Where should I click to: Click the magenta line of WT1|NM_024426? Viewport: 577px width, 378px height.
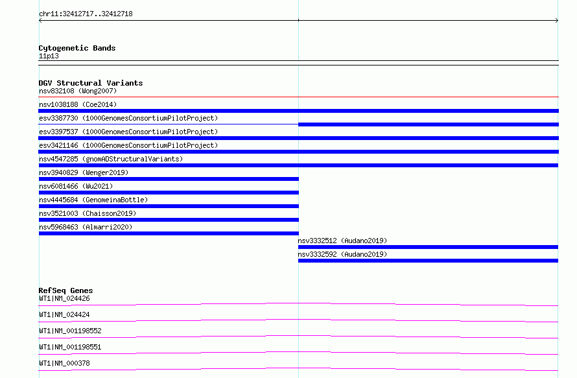[298, 304]
